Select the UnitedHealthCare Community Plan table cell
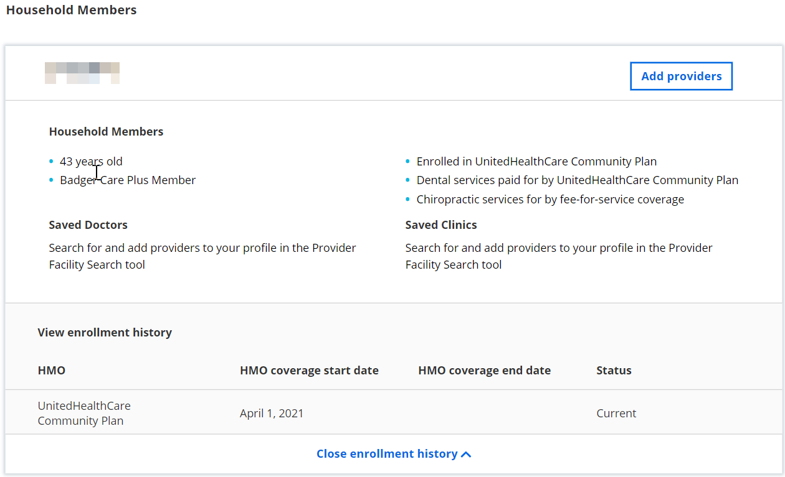Viewport: 785px width, 477px height. pos(84,413)
